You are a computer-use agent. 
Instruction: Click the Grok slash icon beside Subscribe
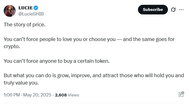[x=173, y=10]
